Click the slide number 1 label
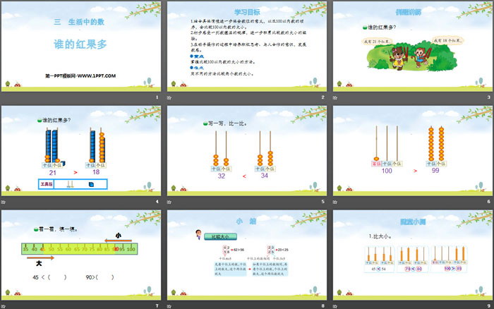494x309 pixels. (157, 97)
